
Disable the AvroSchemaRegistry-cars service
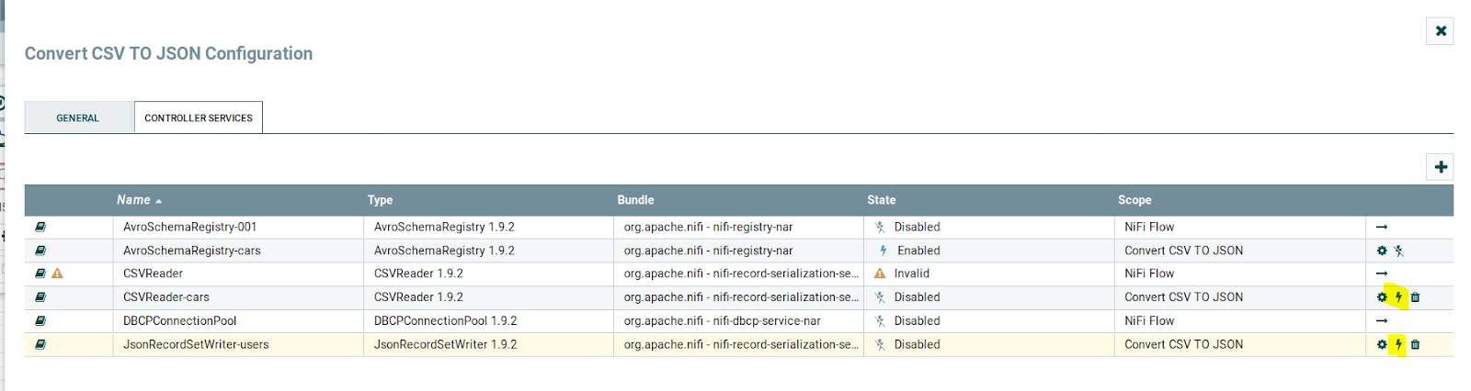click(1398, 251)
